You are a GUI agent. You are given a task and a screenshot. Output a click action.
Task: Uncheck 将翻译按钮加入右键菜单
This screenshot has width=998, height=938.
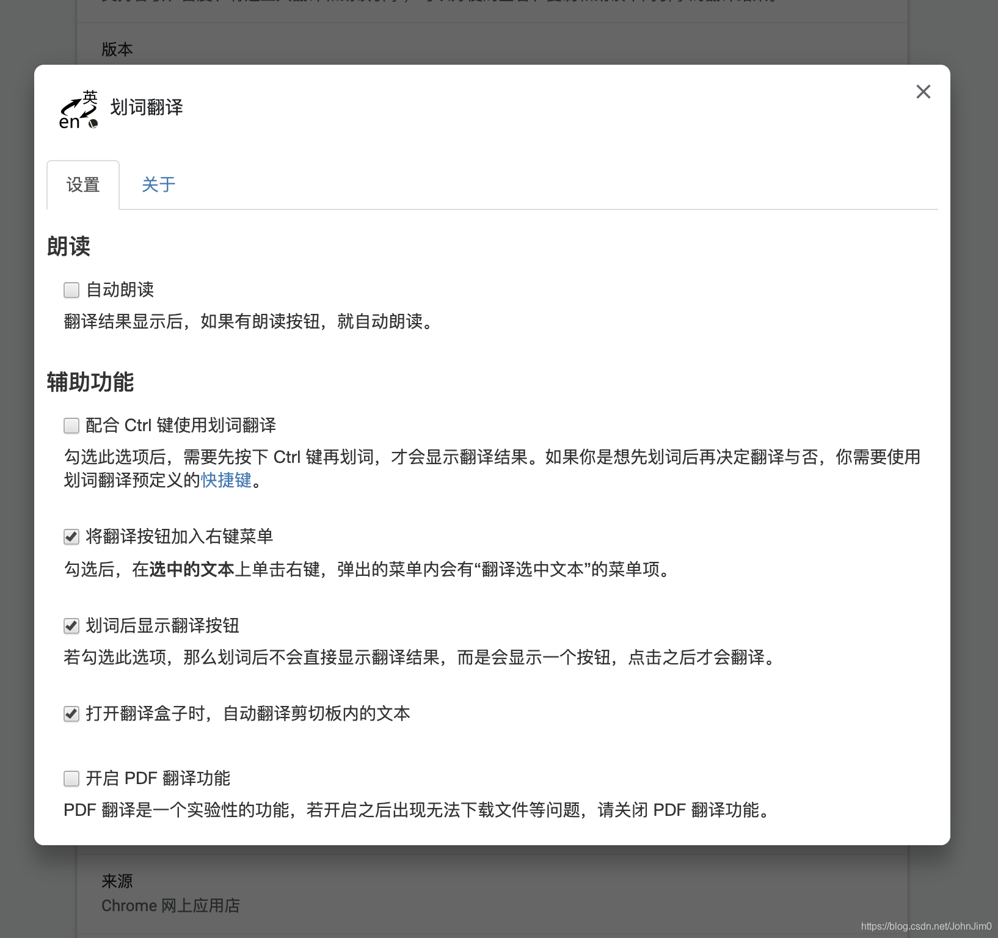point(71,537)
